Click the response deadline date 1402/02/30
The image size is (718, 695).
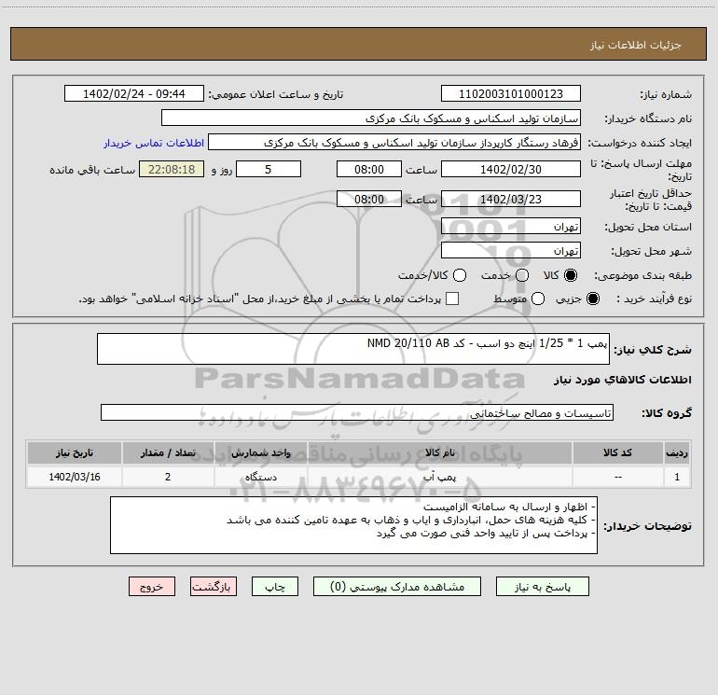(x=511, y=169)
